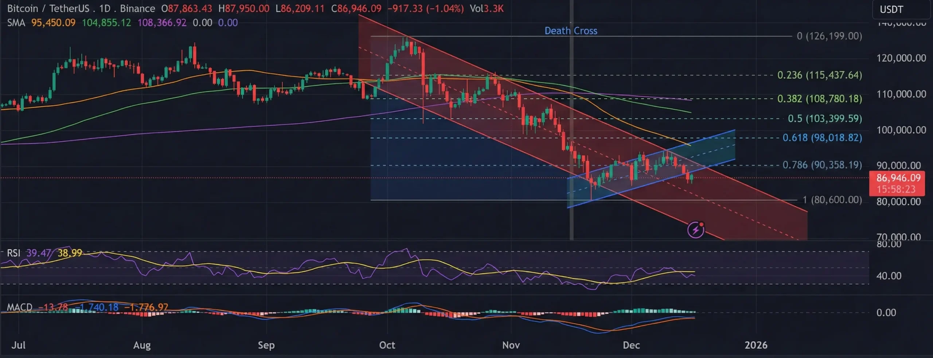Click the Oct label on time axis
The height and width of the screenshot is (358, 933).
coord(387,345)
